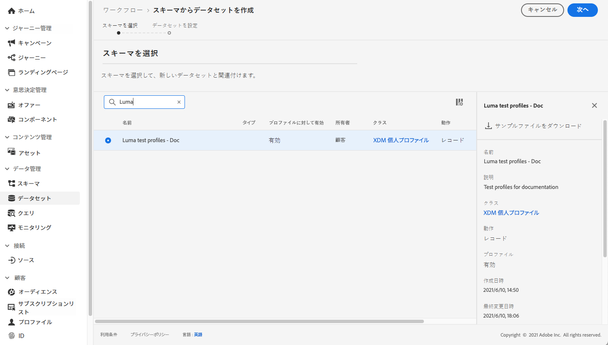The image size is (608, 345).
Task: Collapse the 接続 section
Action: pyautogui.click(x=7, y=245)
